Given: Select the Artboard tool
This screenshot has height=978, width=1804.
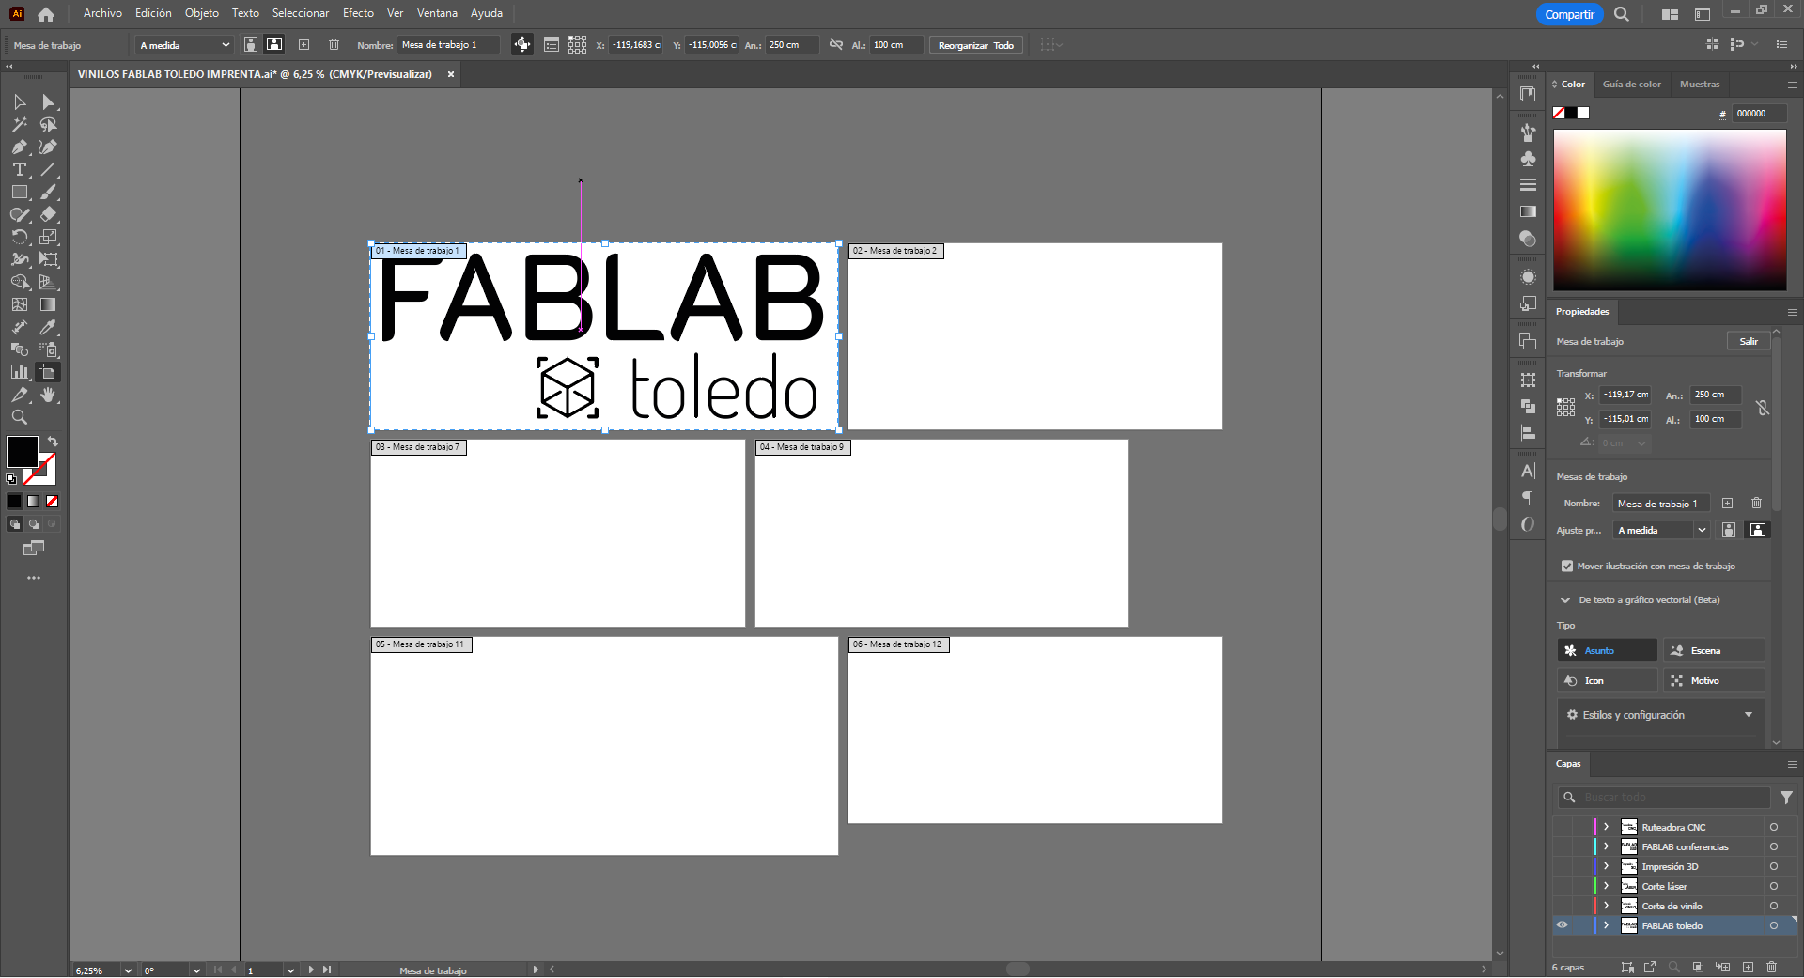Looking at the screenshot, I should 49,372.
